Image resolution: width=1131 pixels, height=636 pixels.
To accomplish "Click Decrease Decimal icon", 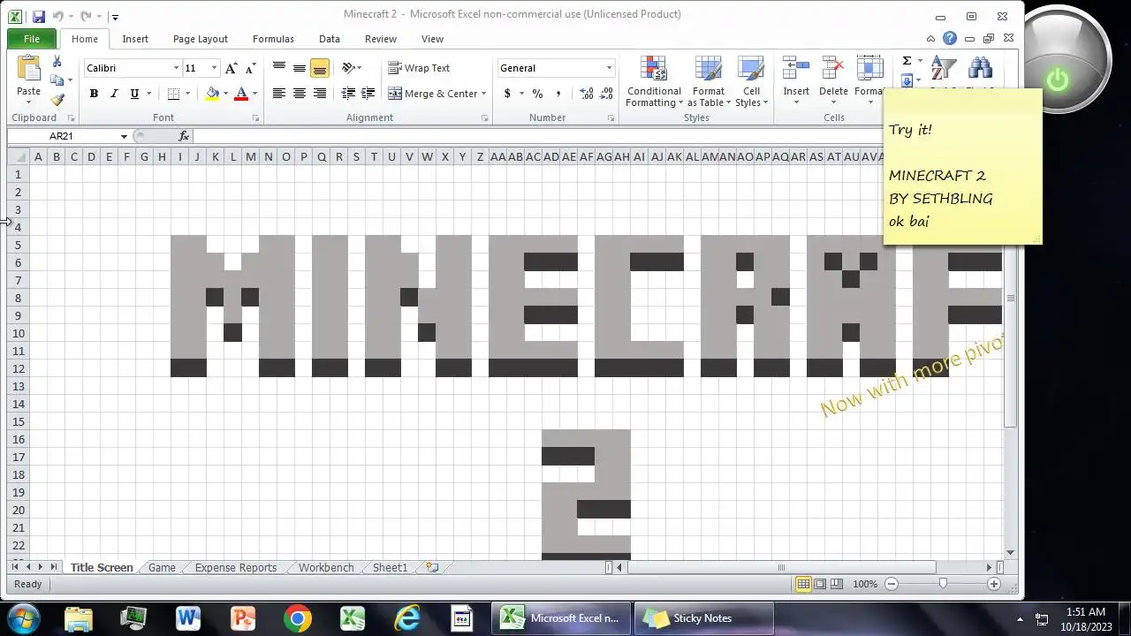I will coord(608,94).
